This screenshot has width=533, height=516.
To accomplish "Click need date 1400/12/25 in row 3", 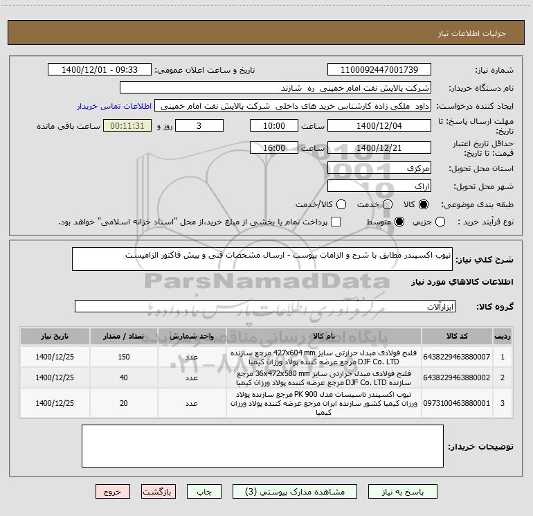I will (x=55, y=403).
